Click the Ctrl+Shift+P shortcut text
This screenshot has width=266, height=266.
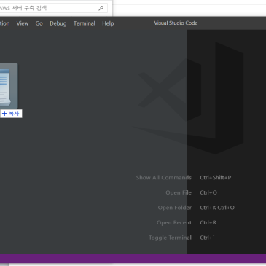click(x=216, y=178)
